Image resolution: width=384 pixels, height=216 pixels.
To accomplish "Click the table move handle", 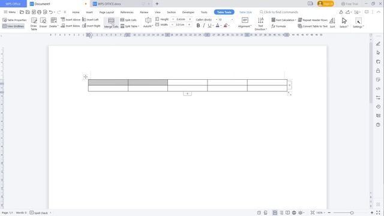I will click(85, 77).
